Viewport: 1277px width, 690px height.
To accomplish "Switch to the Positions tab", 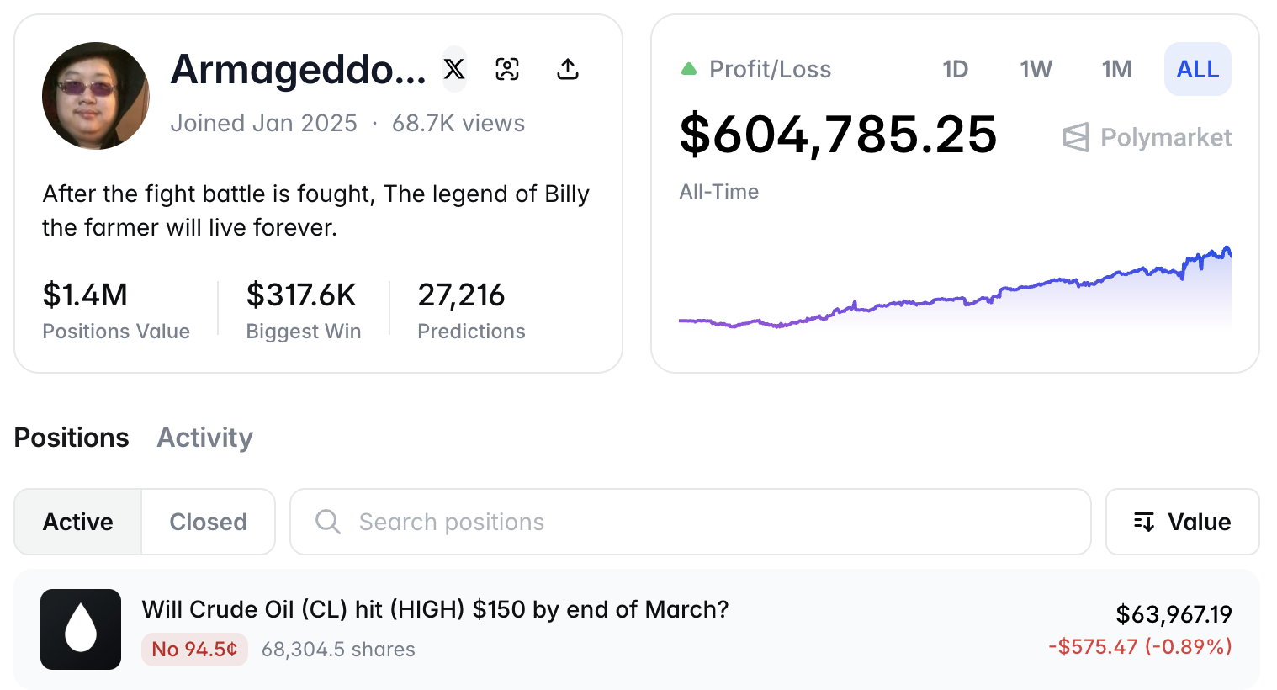I will point(72,438).
